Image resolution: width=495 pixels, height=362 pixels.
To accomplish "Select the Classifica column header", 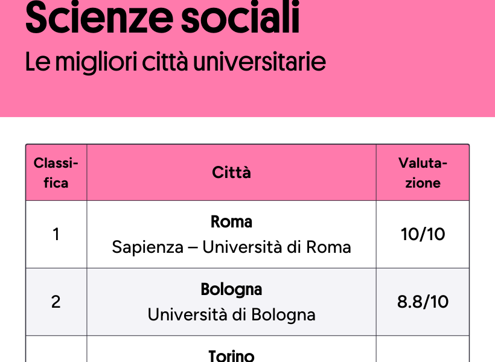I will pos(56,173).
